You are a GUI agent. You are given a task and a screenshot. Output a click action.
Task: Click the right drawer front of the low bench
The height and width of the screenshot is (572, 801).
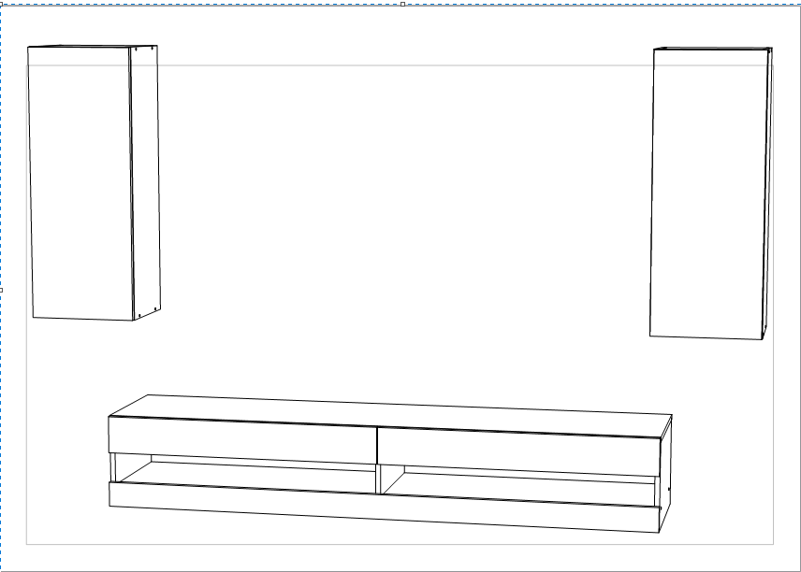pyautogui.click(x=519, y=452)
